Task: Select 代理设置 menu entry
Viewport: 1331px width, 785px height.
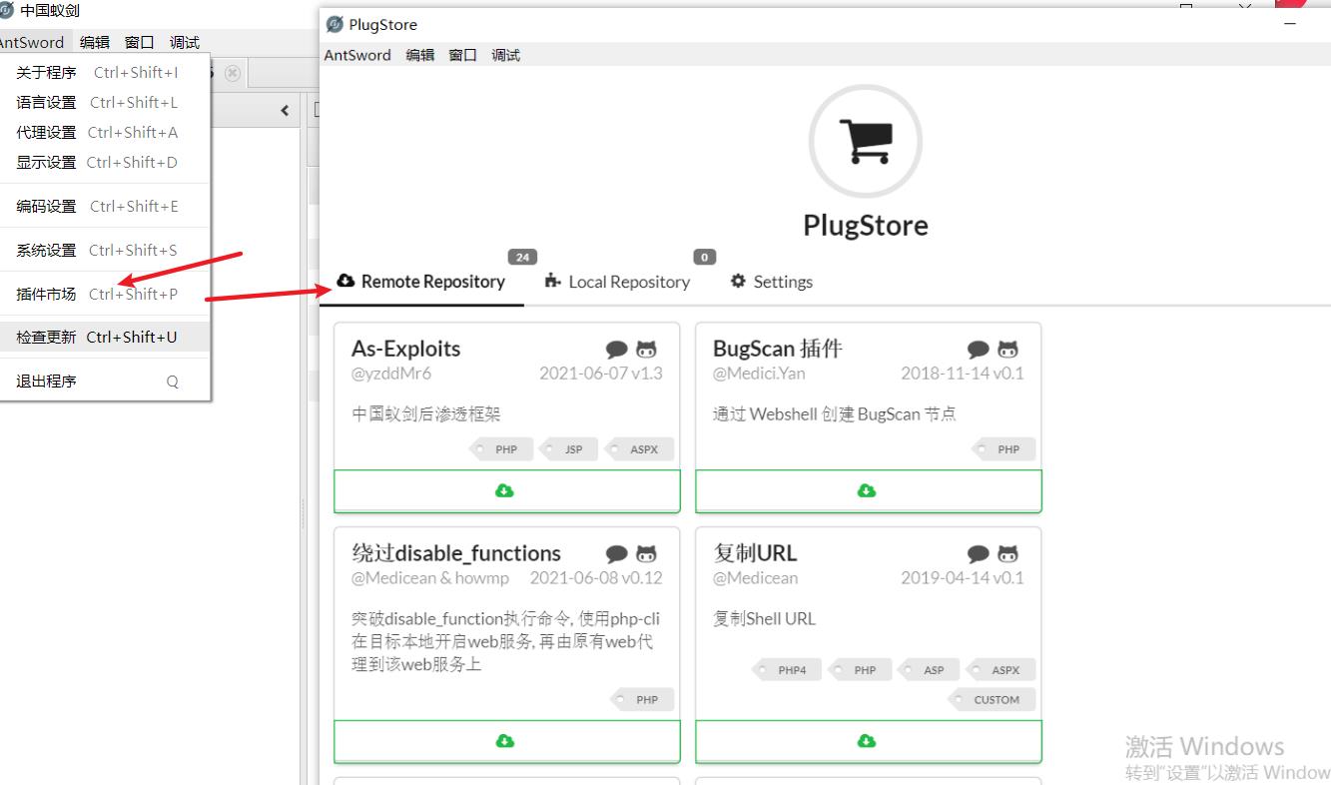Action: (105, 132)
